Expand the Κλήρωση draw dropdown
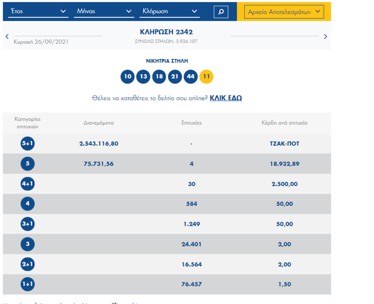The height and width of the screenshot is (304, 374). tap(170, 11)
